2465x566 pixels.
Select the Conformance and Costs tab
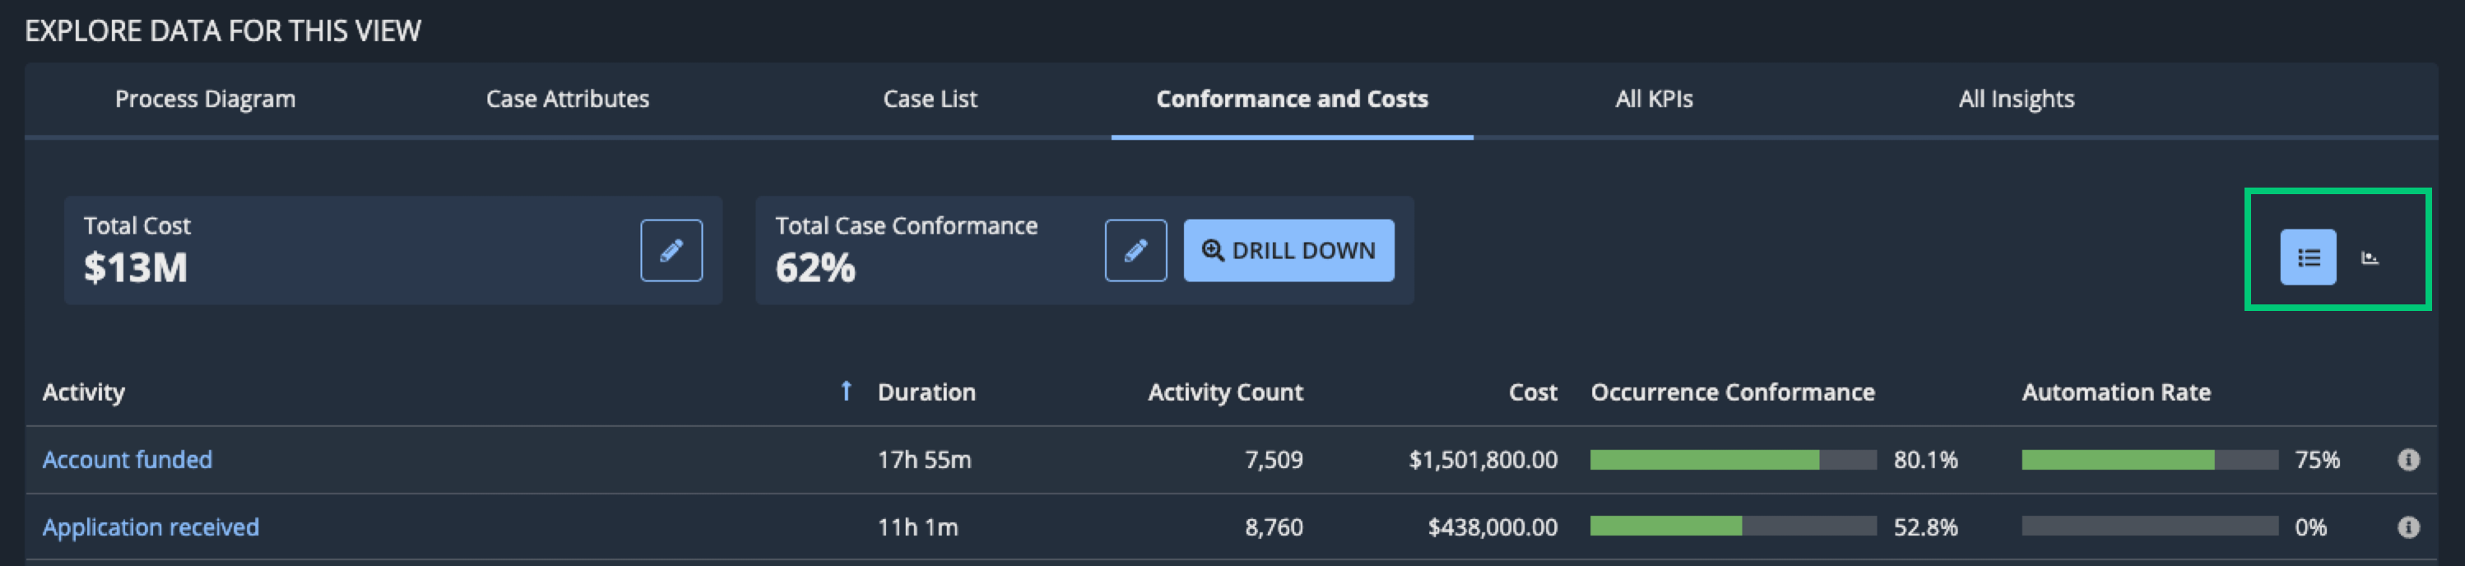[1292, 100]
